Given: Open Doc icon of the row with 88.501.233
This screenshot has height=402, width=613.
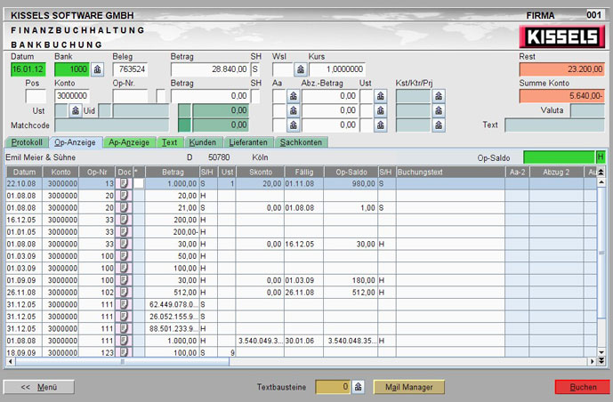Looking at the screenshot, I should point(124,328).
